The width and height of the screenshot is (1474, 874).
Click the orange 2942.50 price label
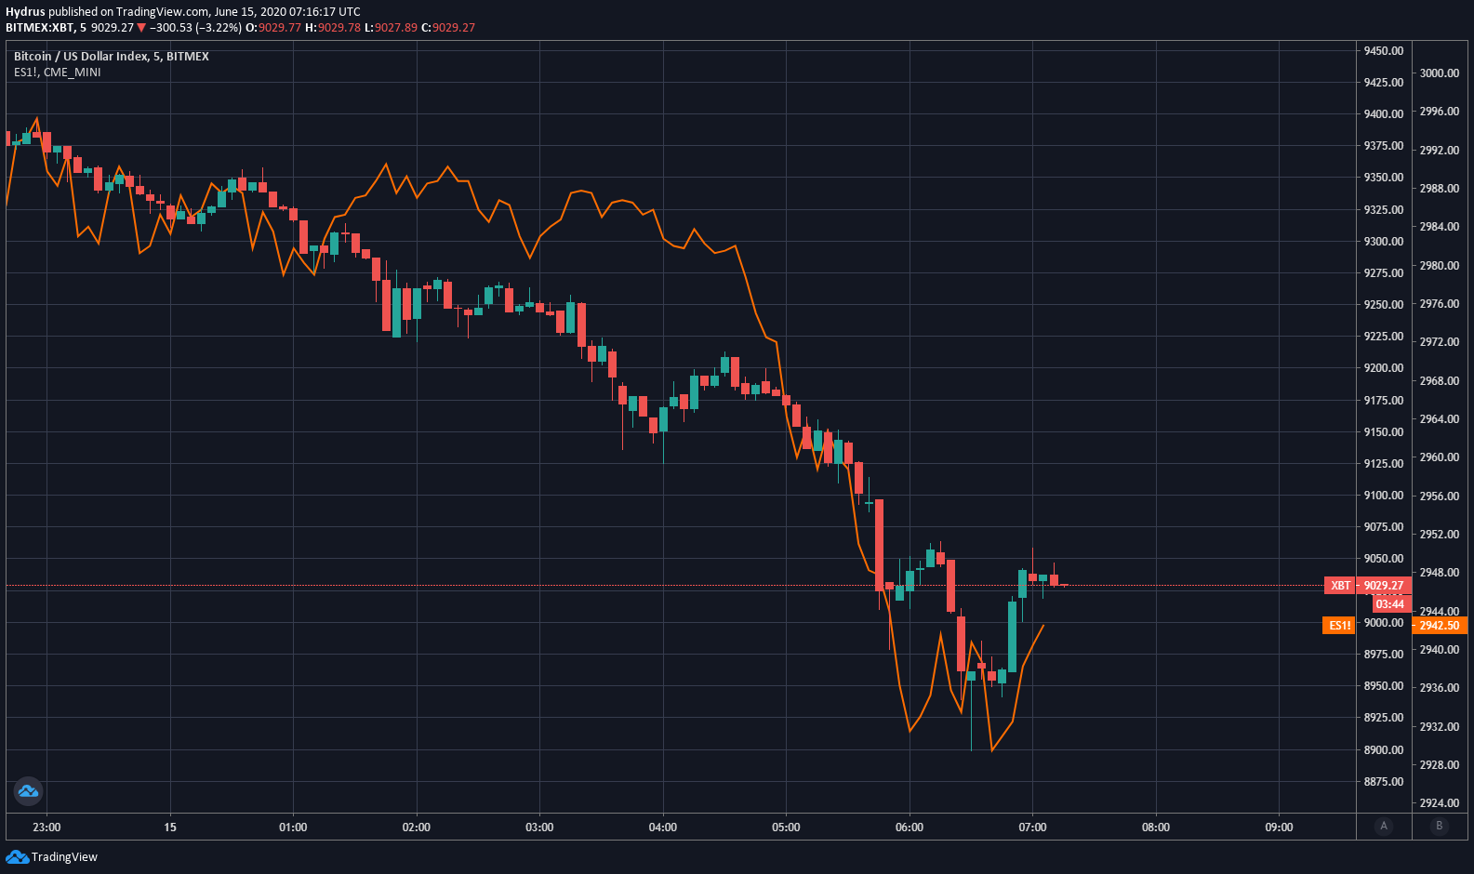(x=1440, y=626)
